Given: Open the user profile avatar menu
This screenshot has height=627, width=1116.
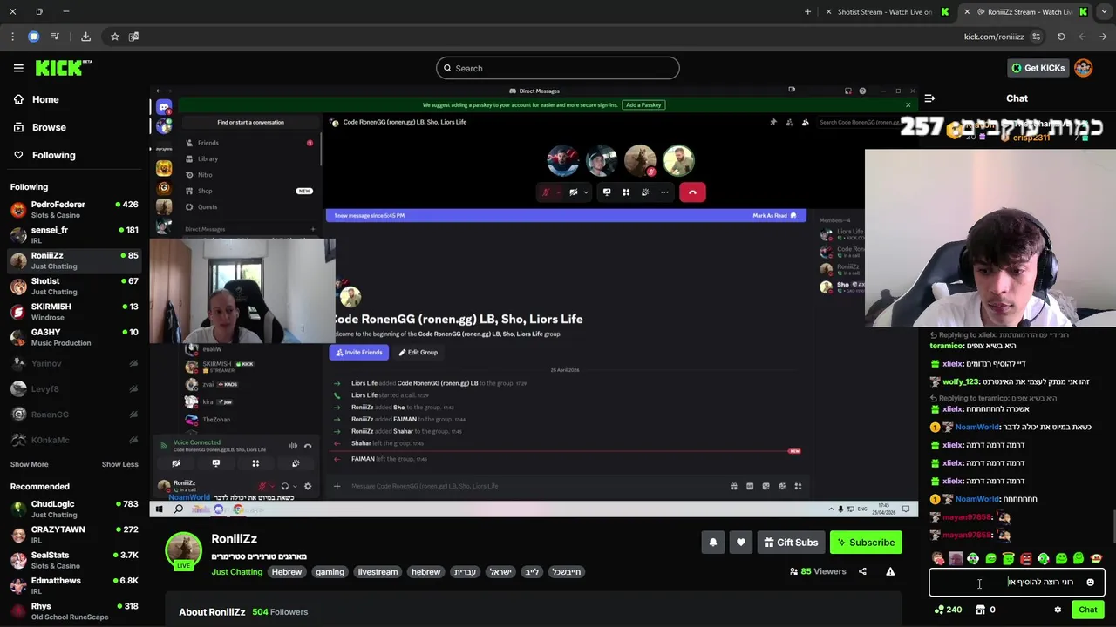Looking at the screenshot, I should pyautogui.click(x=1084, y=68).
